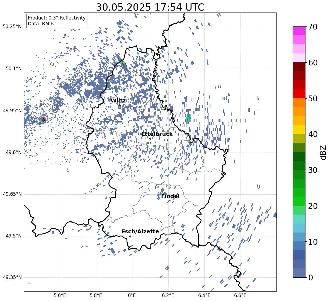Image resolution: width=330 pixels, height=301 pixels.
Task: Click the bright green swatch just above 20
Action: tap(299, 201)
